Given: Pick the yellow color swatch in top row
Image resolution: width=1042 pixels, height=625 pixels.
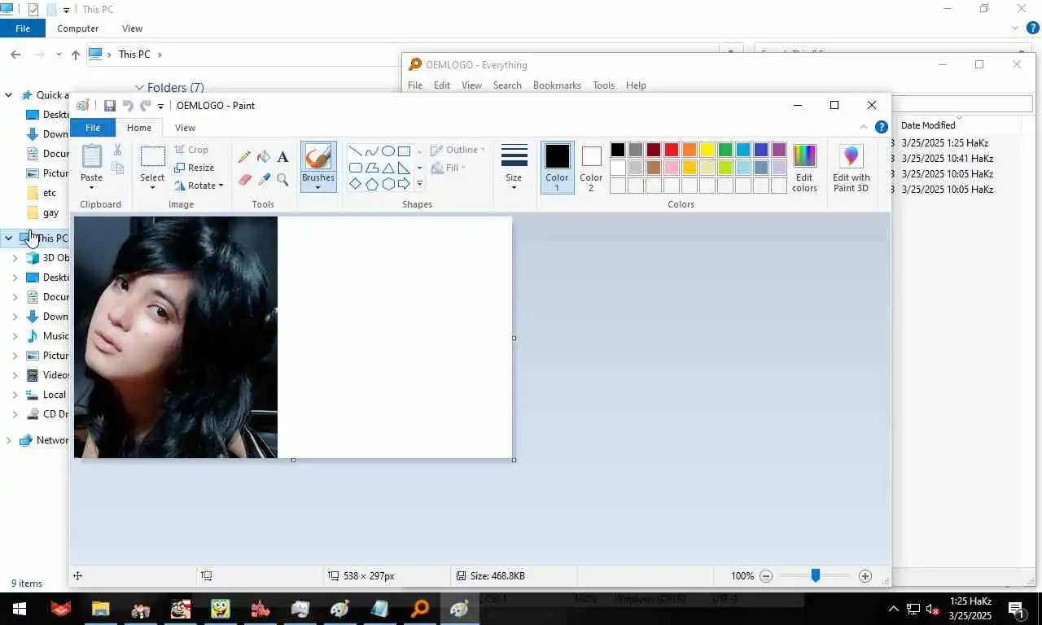Looking at the screenshot, I should pos(707,150).
